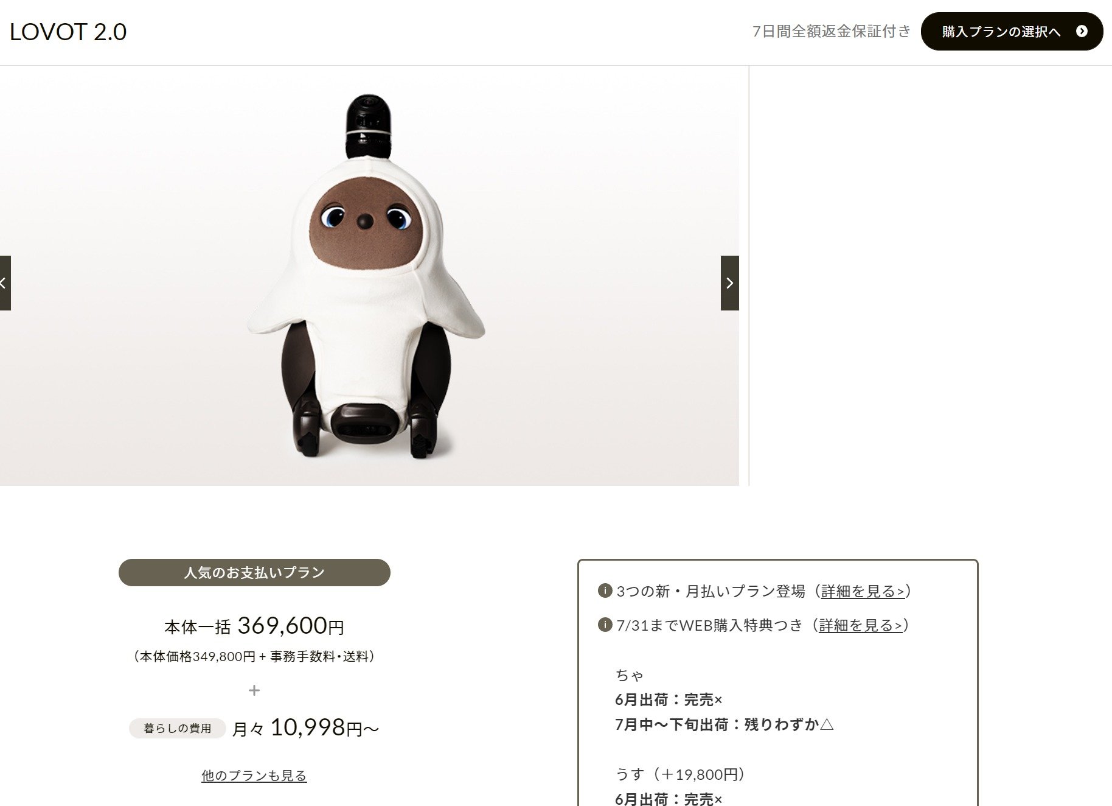Viewport: 1112px width, 806px height.
Task: Click the △ low-stock mark for July shipping
Action: [827, 724]
